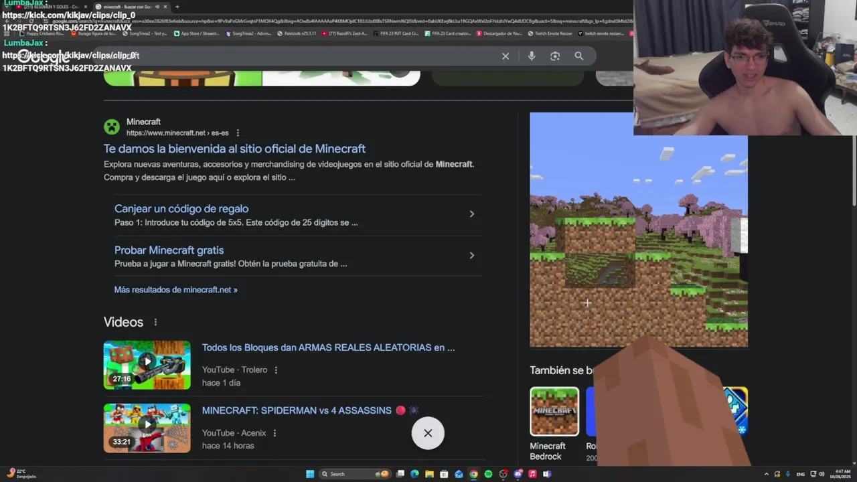Open options for the Acenix video result
Image resolution: width=857 pixels, height=482 pixels.
click(275, 433)
